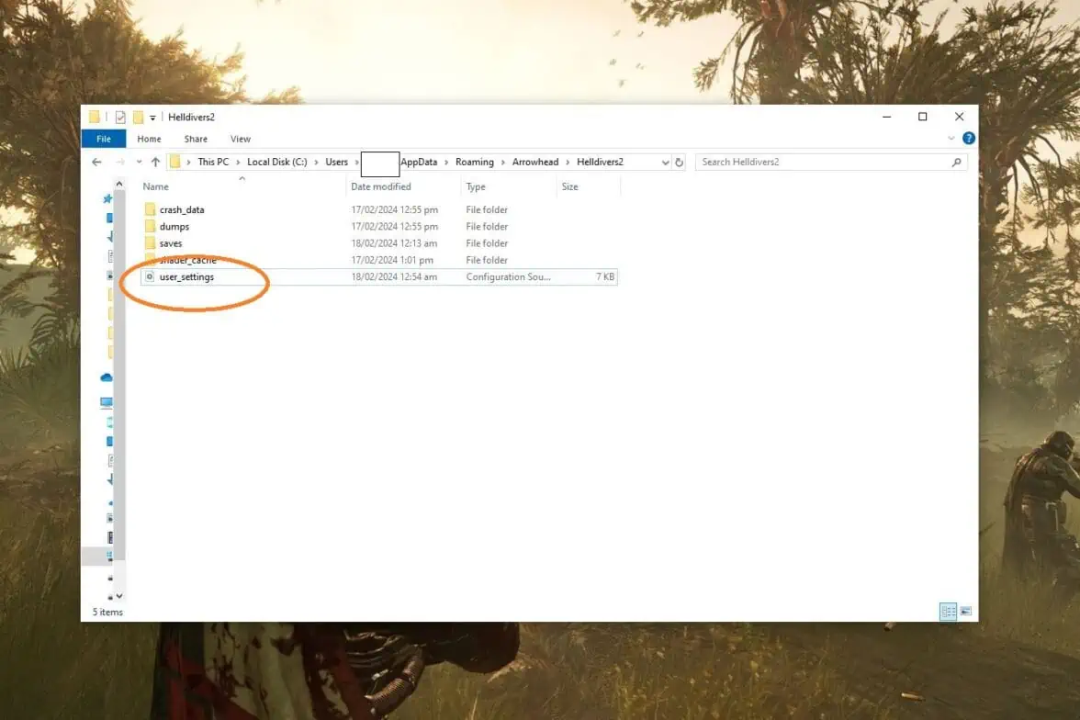This screenshot has width=1080, height=720.
Task: Open This PC via the monitor icon
Action: click(x=107, y=401)
